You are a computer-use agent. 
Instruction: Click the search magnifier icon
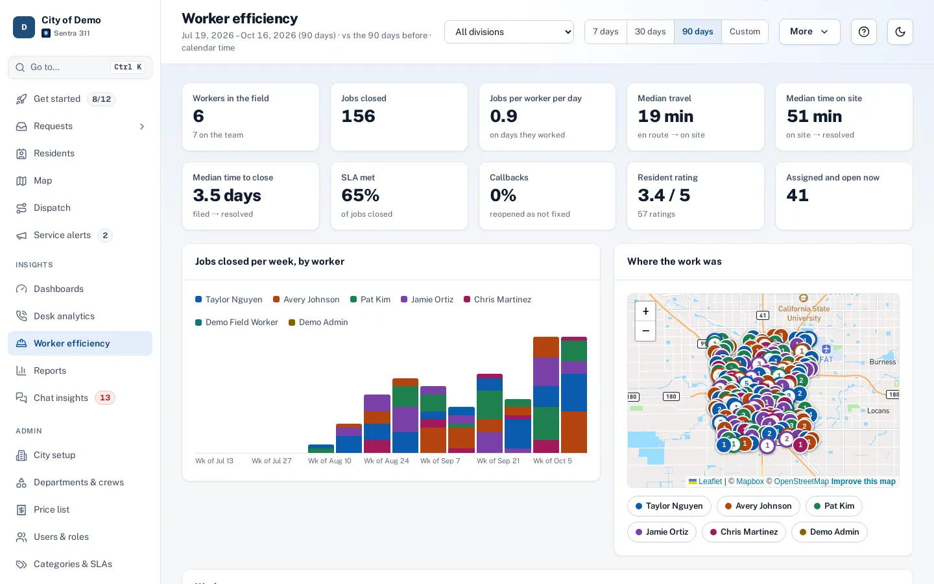point(19,67)
